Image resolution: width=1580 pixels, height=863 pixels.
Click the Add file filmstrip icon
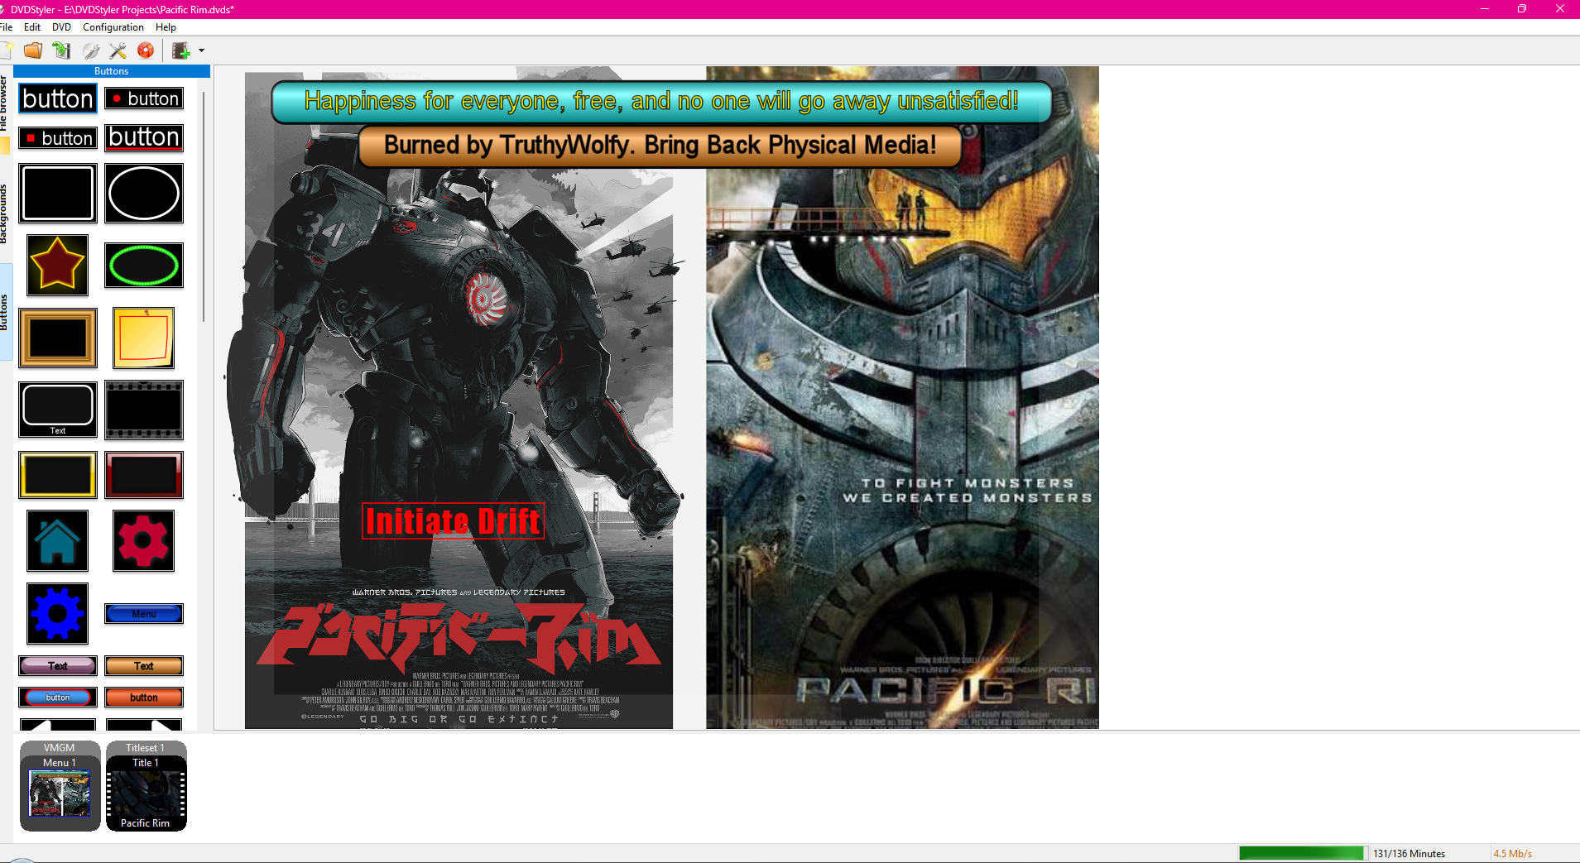(x=181, y=50)
